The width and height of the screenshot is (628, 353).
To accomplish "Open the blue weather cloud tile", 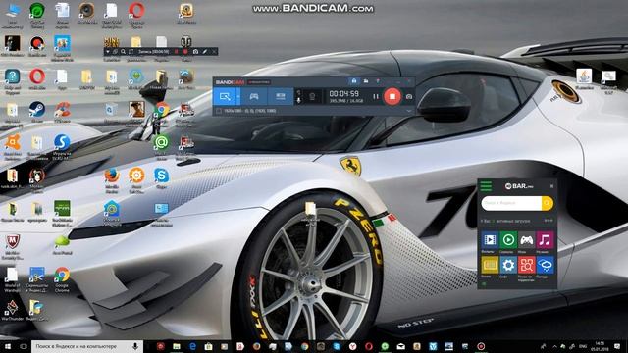I will [546, 265].
